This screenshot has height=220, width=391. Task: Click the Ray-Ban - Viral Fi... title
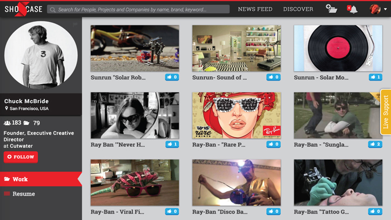[x=117, y=212]
